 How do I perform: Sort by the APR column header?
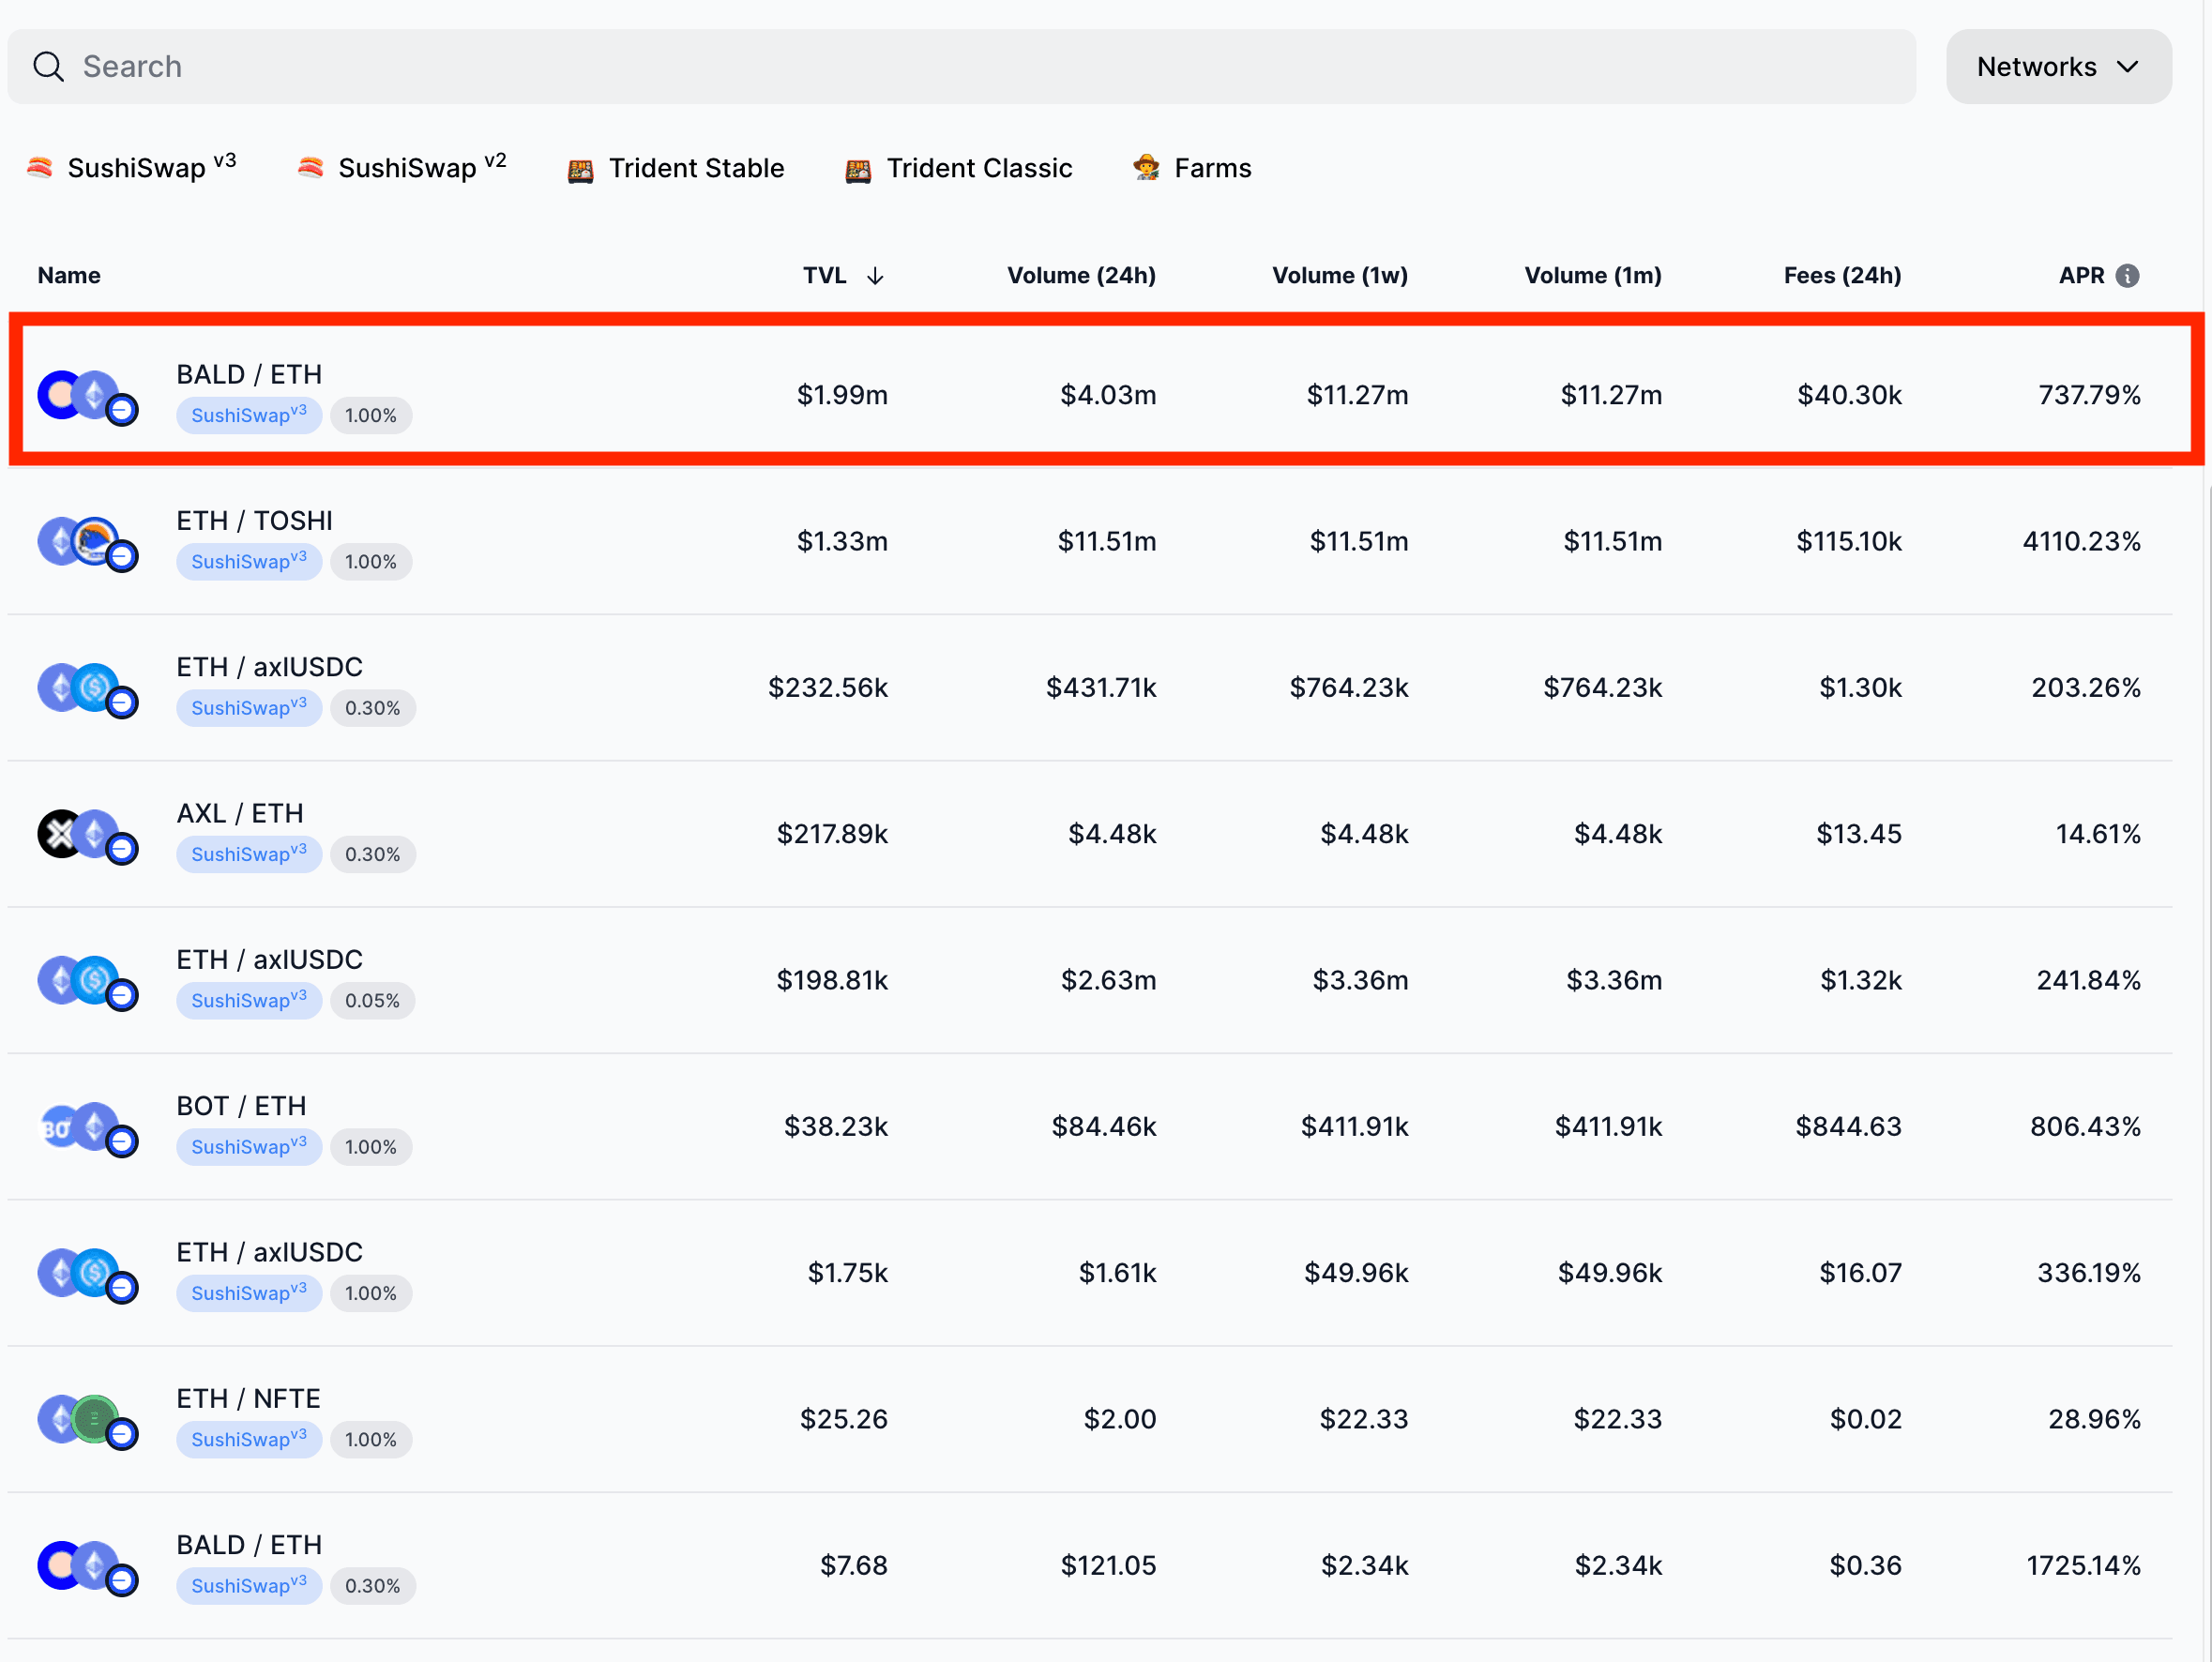tap(2098, 276)
